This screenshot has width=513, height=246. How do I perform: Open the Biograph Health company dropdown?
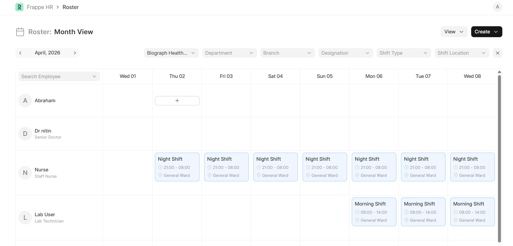tap(171, 53)
